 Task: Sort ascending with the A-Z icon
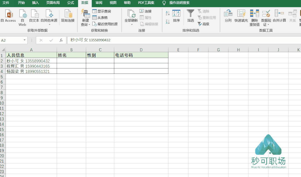click(x=168, y=13)
